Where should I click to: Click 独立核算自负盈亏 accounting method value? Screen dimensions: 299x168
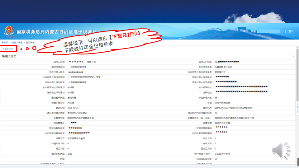[x=76, y=138]
